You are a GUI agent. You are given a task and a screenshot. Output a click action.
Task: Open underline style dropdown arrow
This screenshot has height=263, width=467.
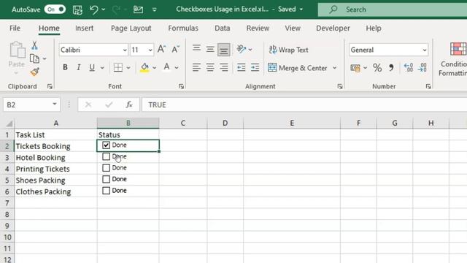[x=102, y=68]
